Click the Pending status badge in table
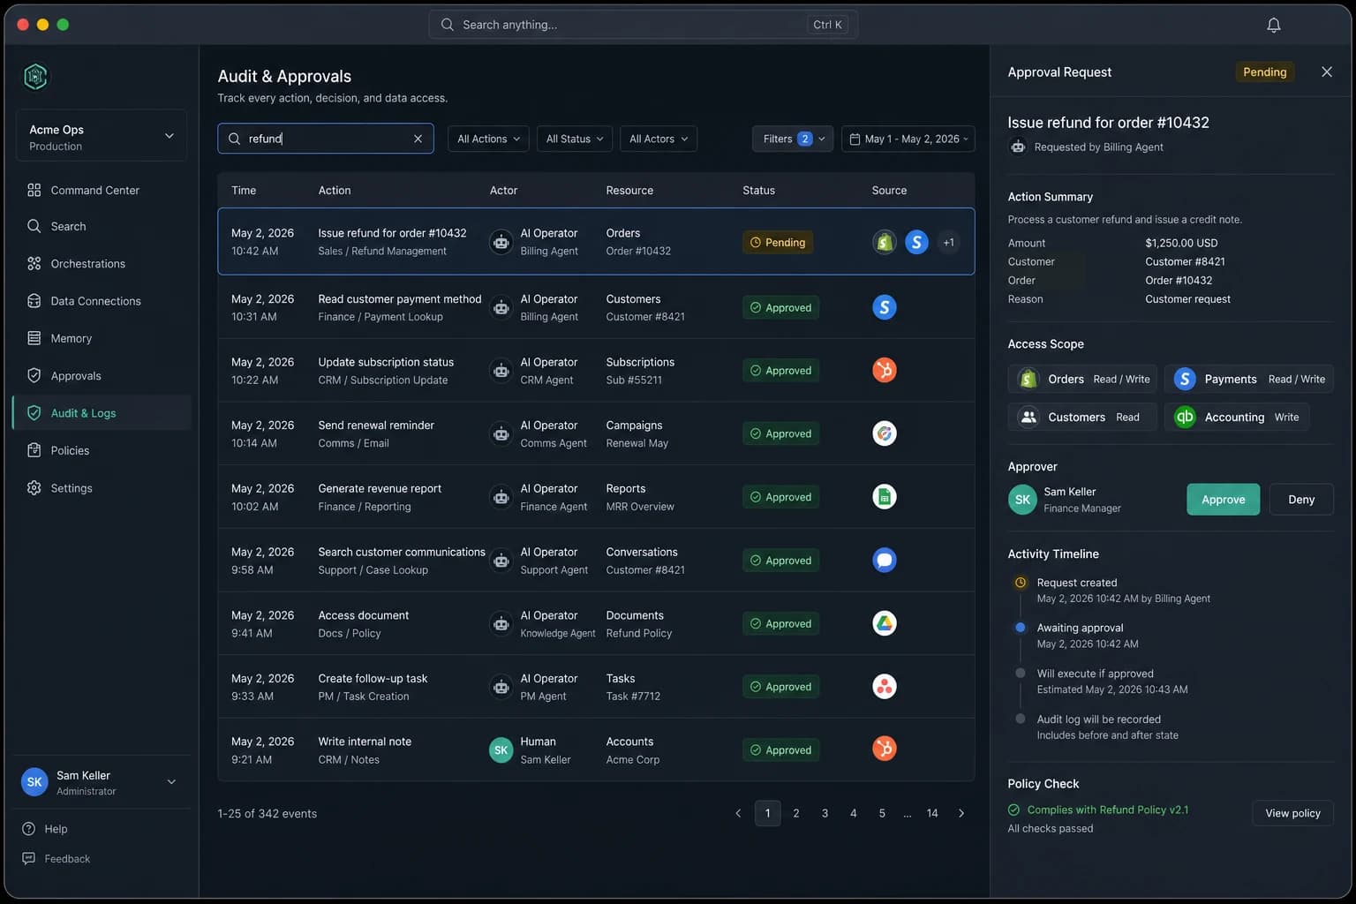Viewport: 1356px width, 904px height. [778, 242]
